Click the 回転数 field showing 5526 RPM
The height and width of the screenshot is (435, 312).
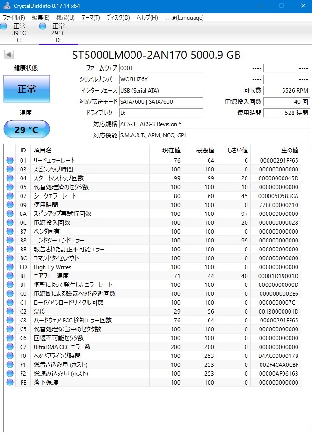pyautogui.click(x=286, y=91)
